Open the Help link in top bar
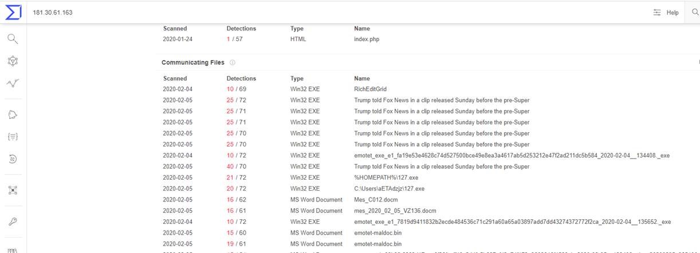700x253 pixels. pos(673,13)
